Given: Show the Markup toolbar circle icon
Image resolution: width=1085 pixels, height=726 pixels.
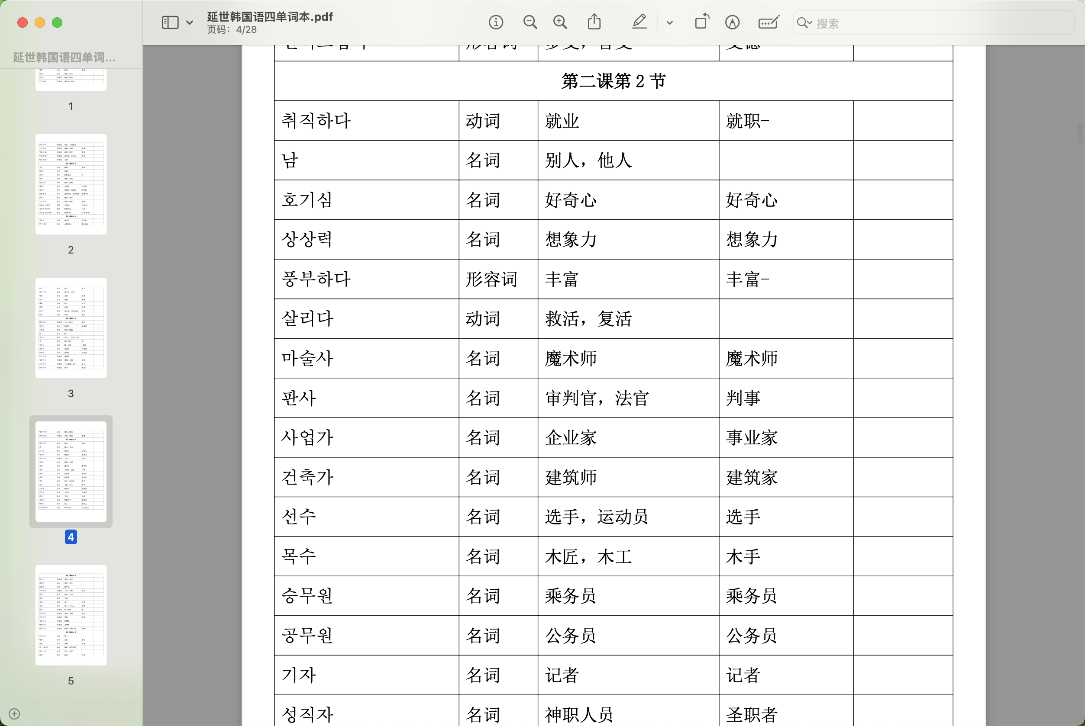Looking at the screenshot, I should pos(733,22).
